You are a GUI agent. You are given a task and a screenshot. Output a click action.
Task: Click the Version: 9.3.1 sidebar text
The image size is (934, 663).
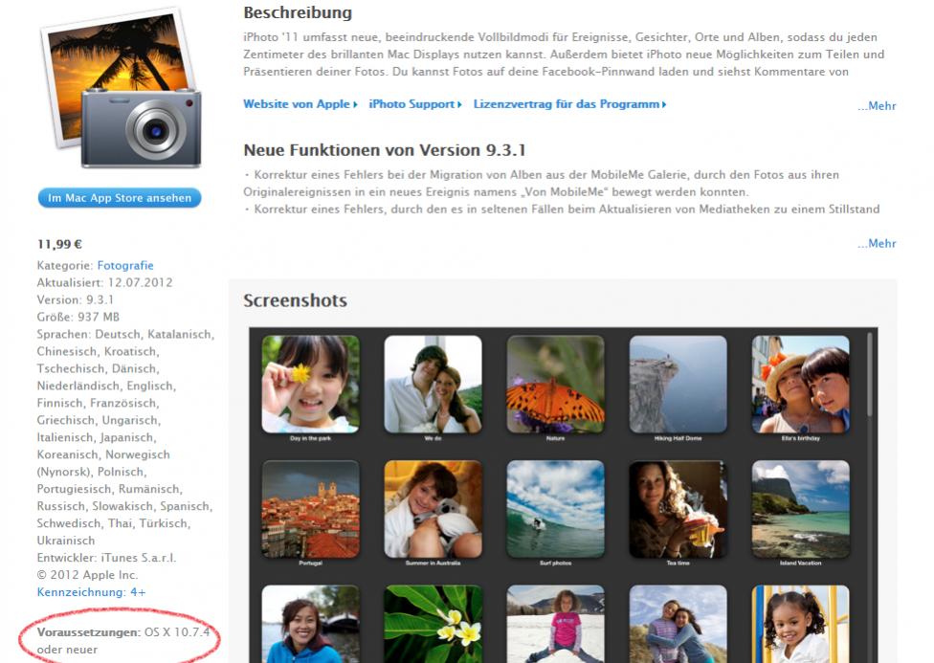pos(75,299)
